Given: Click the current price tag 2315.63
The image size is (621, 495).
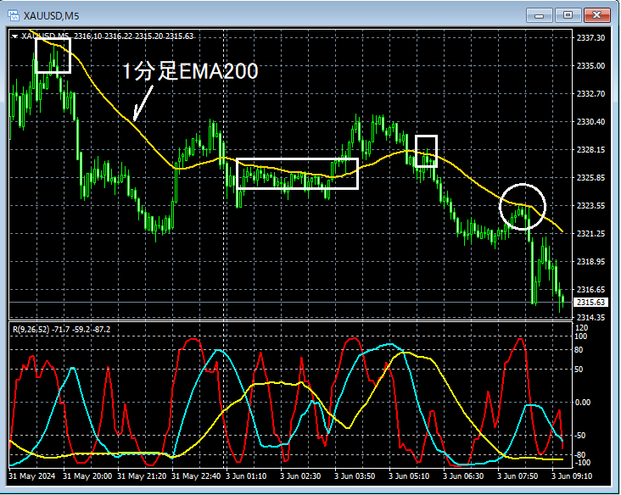Looking at the screenshot, I should pos(591,303).
